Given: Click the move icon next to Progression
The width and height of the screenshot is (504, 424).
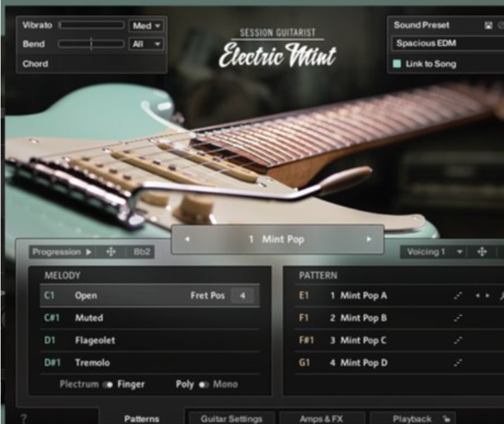Looking at the screenshot, I should pos(111,252).
